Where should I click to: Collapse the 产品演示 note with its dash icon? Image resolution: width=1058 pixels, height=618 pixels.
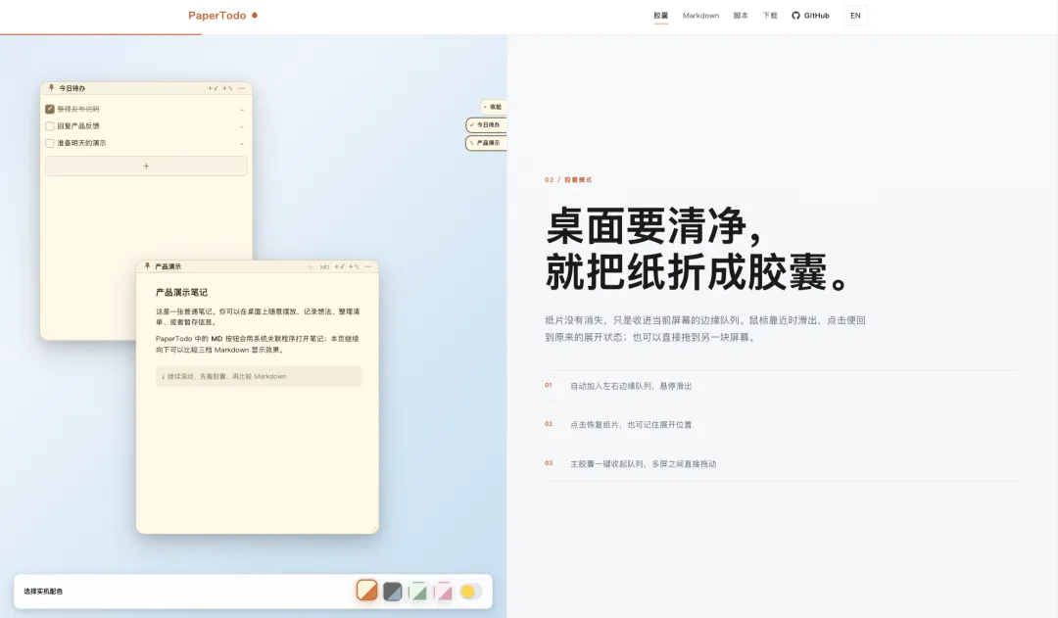[x=367, y=266]
